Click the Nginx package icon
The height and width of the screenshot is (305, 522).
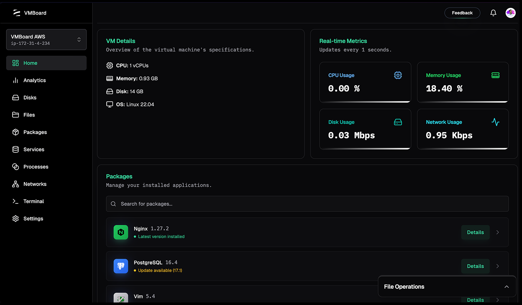coord(121,232)
